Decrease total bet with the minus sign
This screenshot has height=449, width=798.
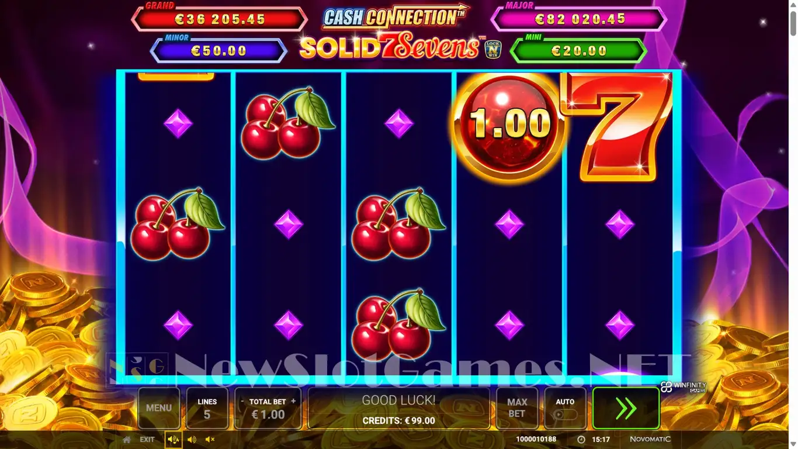[242, 402]
